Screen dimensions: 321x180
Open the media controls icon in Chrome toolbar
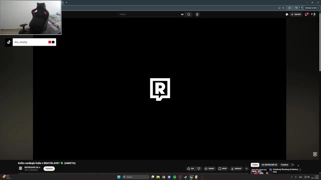pyautogui.click(x=296, y=8)
